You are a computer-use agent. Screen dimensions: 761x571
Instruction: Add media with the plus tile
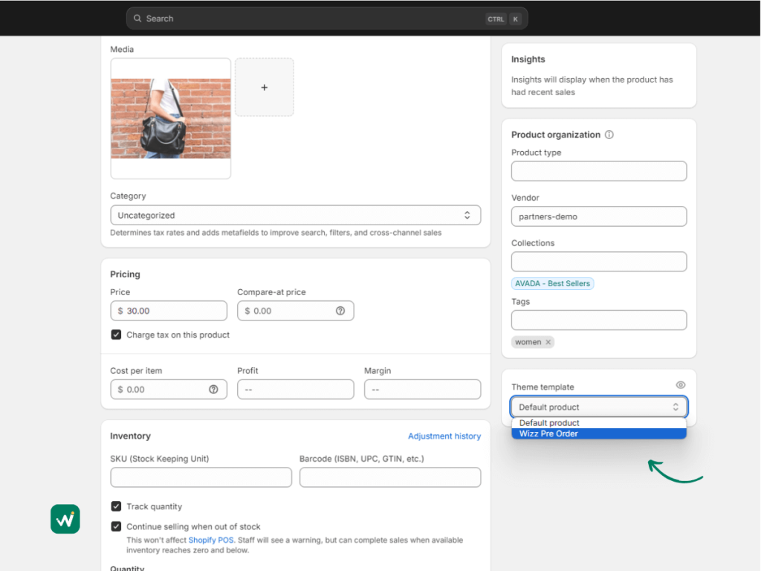coord(265,88)
